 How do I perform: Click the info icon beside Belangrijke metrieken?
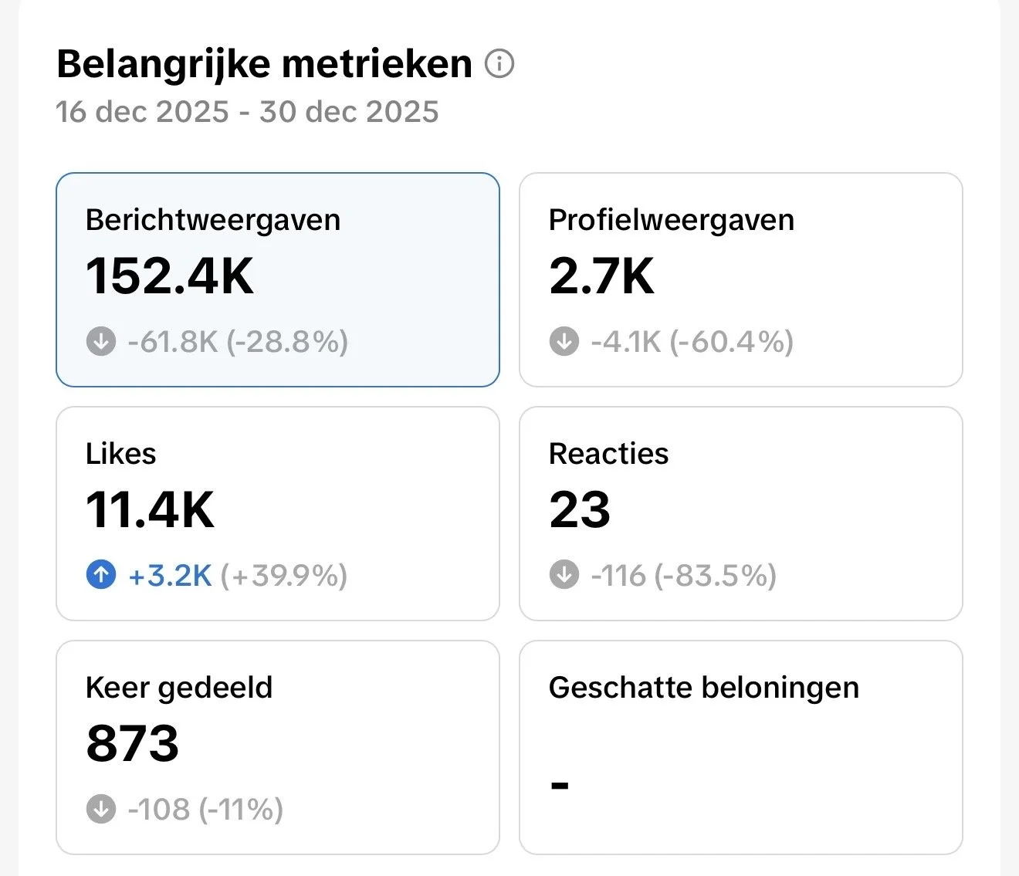[499, 64]
